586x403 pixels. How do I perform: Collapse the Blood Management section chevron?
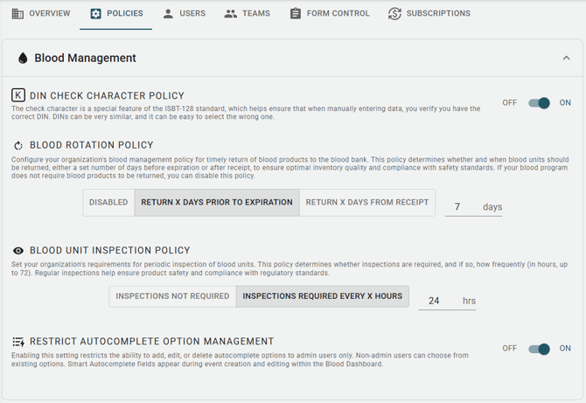566,58
